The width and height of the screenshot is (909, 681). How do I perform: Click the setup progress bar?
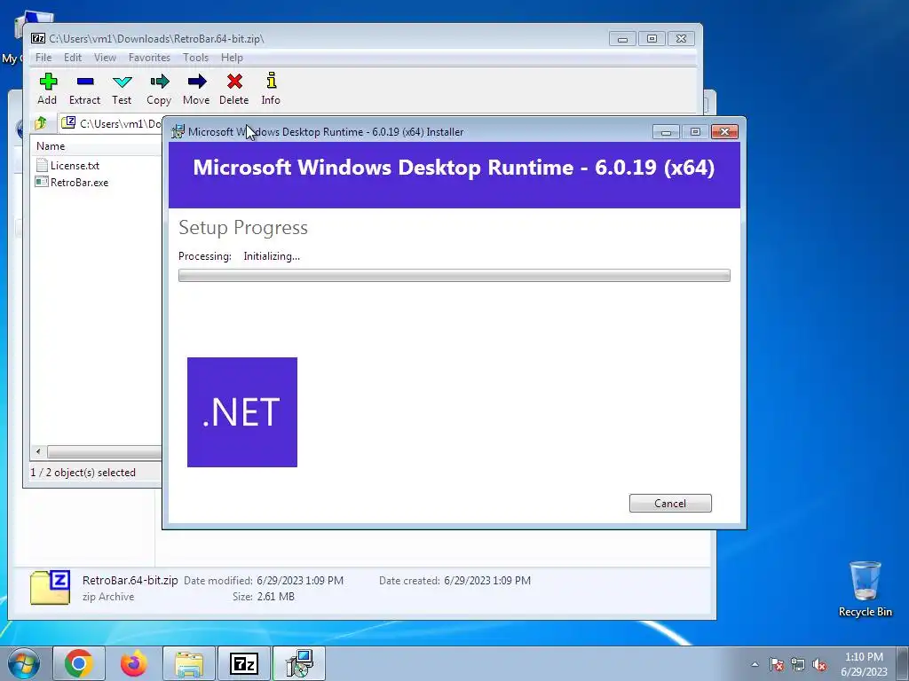(454, 276)
